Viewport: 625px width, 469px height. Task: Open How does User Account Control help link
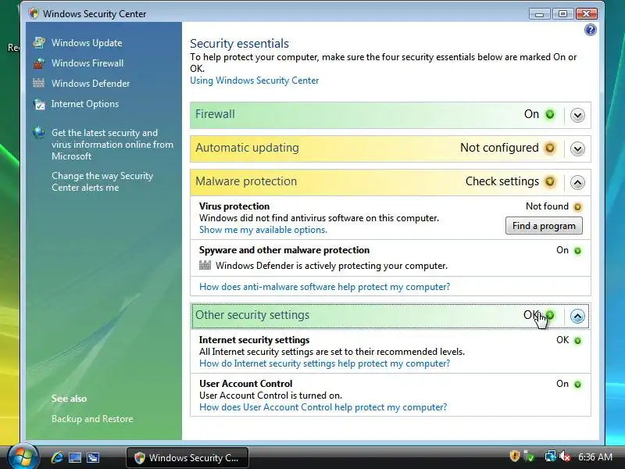pyautogui.click(x=323, y=407)
